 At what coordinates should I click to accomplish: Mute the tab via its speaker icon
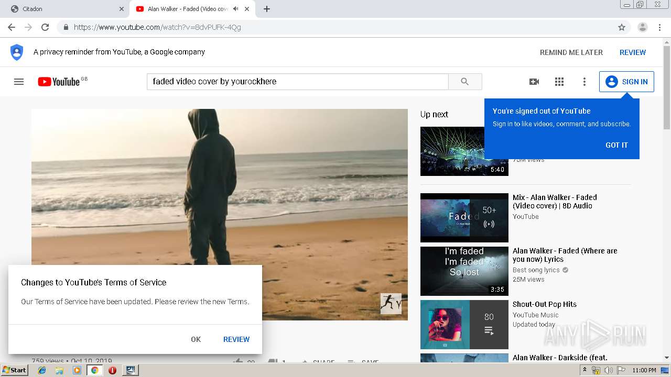pos(236,9)
